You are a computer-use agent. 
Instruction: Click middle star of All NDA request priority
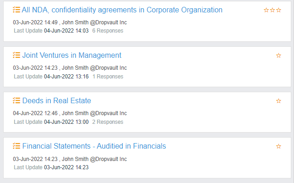coord(272,10)
